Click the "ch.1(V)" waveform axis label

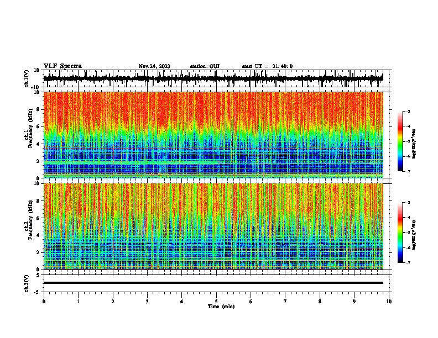point(27,78)
